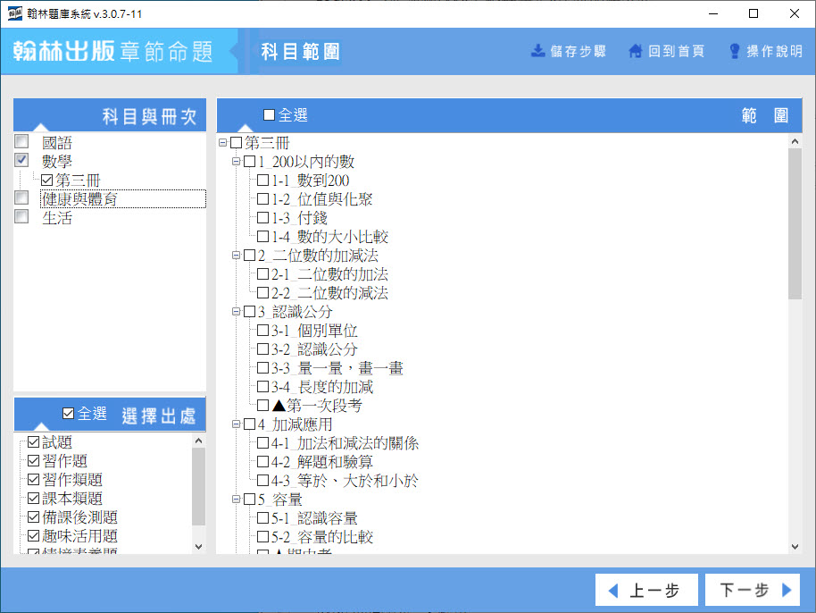Viewport: 816px width, 613px height.
Task: Collapse the 1 200以內的數 chapter node
Action: point(237,162)
